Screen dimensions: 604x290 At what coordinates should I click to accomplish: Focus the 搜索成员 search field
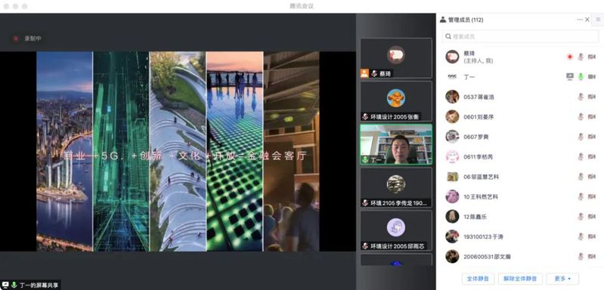pyautogui.click(x=520, y=36)
